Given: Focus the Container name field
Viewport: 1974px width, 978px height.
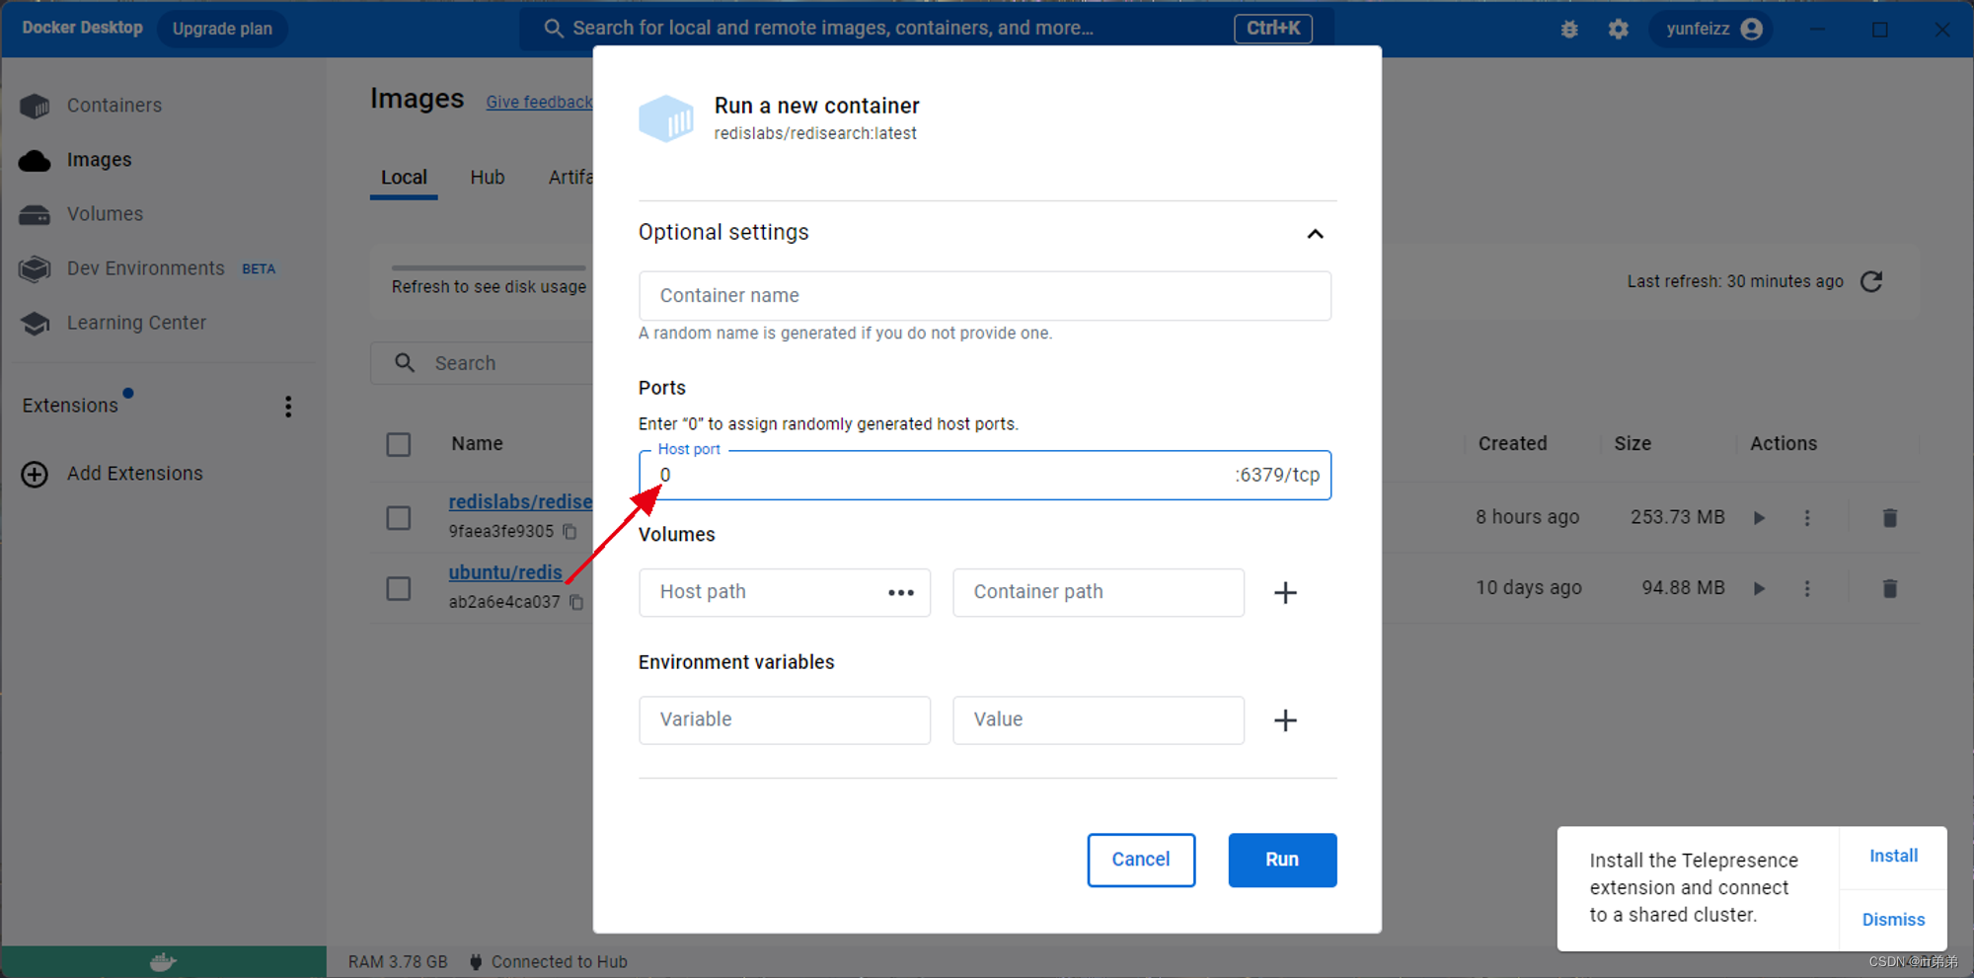Looking at the screenshot, I should [985, 296].
